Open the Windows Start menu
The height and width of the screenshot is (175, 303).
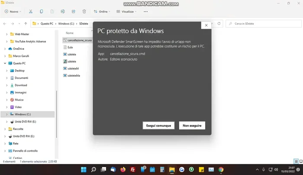point(84,170)
